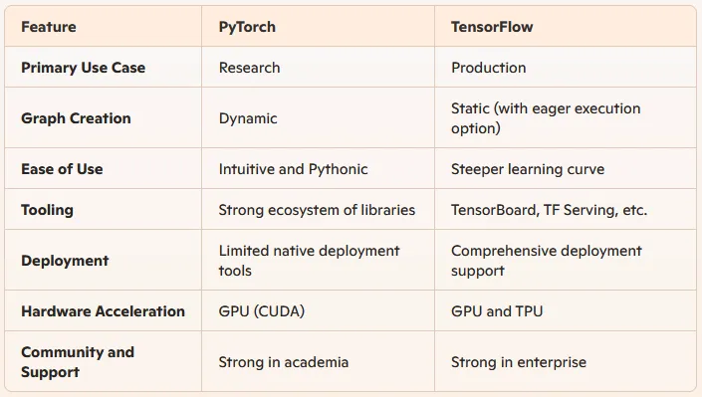Click the PyTorch column header
The image size is (702, 397).
click(247, 27)
